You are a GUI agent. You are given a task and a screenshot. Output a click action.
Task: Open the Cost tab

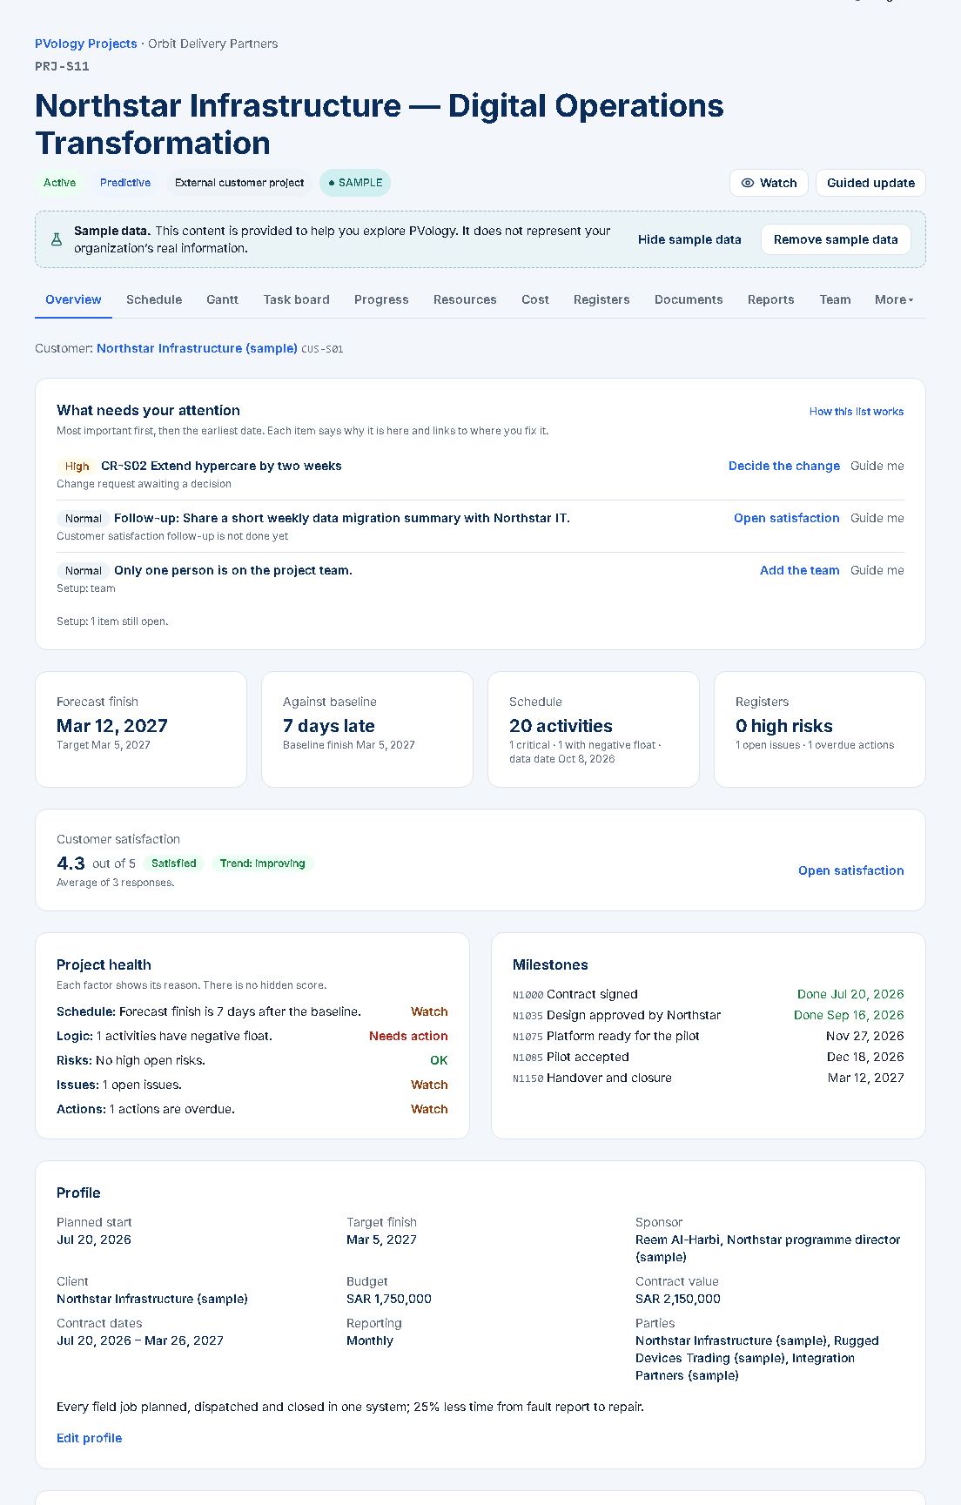coord(535,299)
